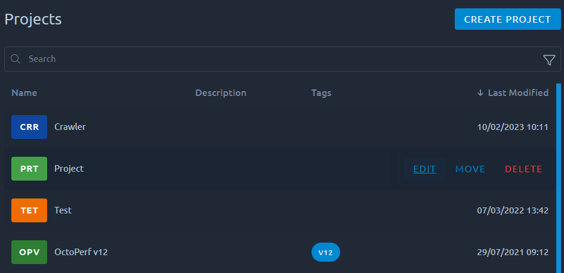Click the OPV project badge
The height and width of the screenshot is (273, 564).
[29, 252]
